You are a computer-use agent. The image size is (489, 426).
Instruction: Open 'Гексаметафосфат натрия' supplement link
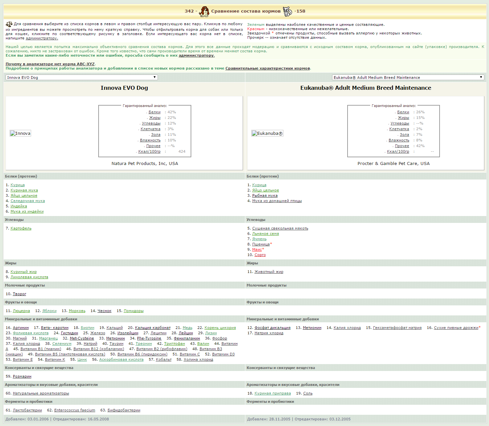pyautogui.click(x=397, y=328)
